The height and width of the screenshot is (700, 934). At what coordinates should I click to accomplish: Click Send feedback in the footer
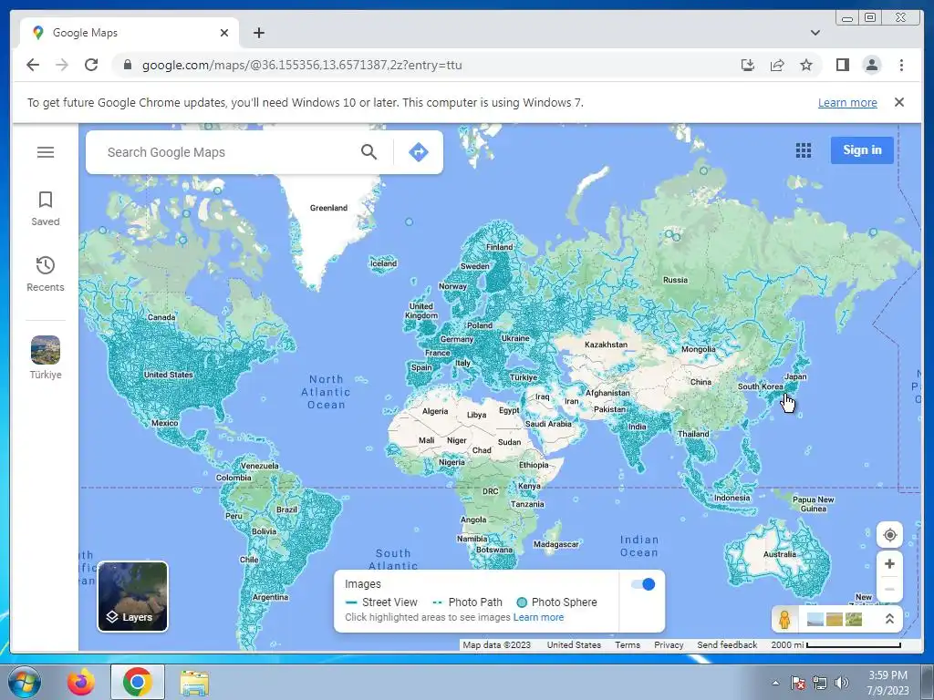pyautogui.click(x=727, y=644)
